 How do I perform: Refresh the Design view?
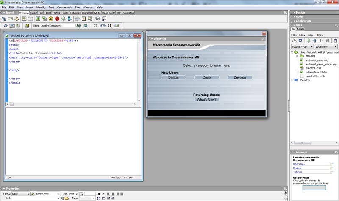pos(95,26)
